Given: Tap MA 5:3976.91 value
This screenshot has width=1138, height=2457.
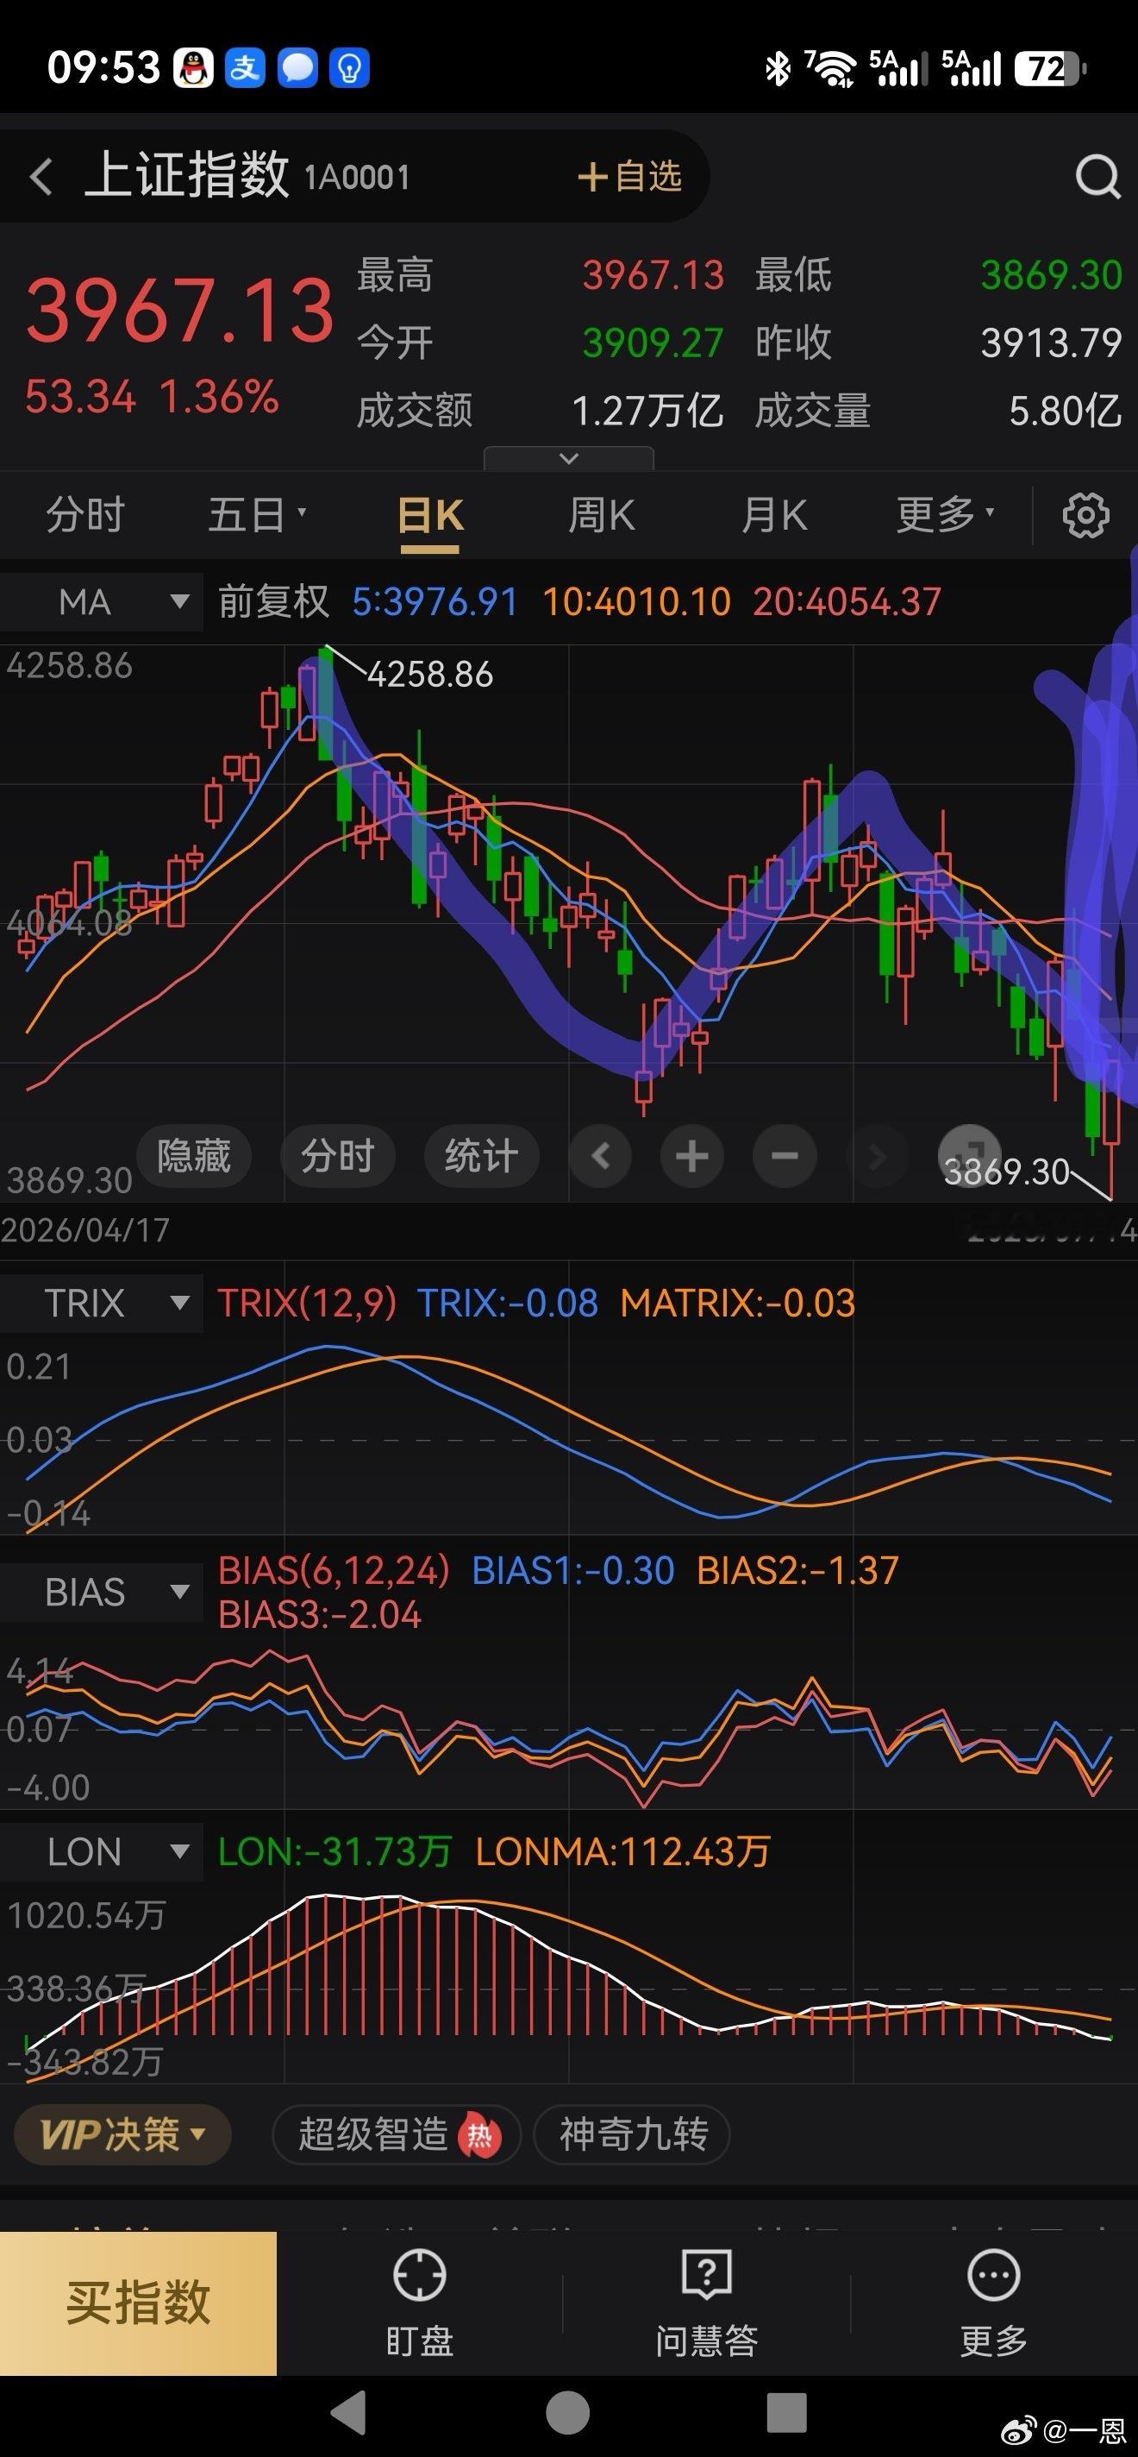Looking at the screenshot, I should coord(435,602).
